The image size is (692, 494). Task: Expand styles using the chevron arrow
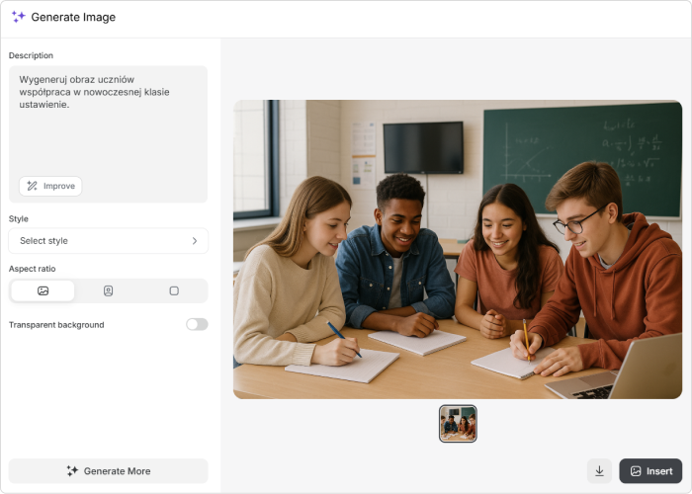[194, 241]
